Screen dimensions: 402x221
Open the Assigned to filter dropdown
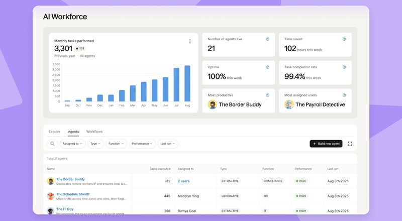pos(72,144)
